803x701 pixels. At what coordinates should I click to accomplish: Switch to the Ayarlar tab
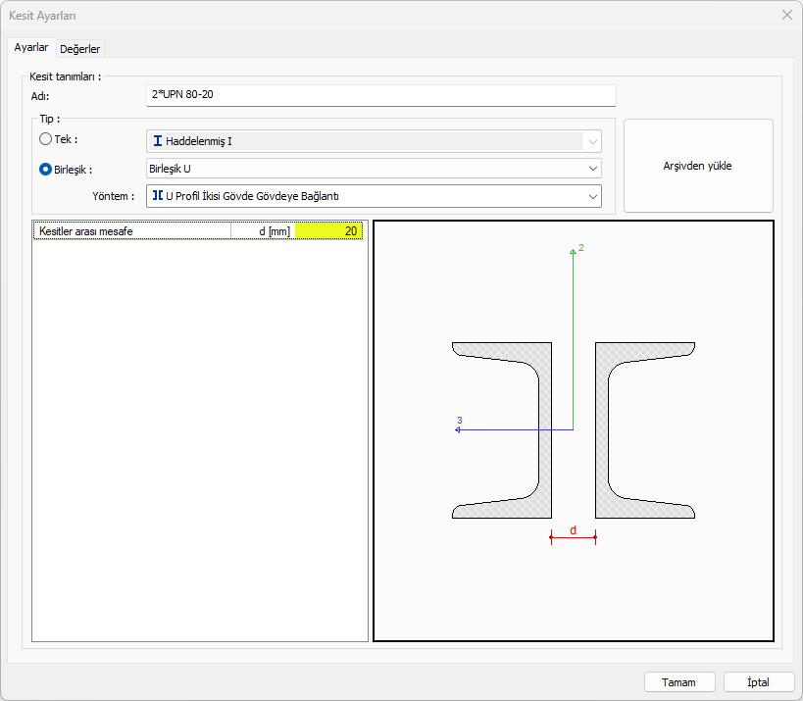click(31, 47)
